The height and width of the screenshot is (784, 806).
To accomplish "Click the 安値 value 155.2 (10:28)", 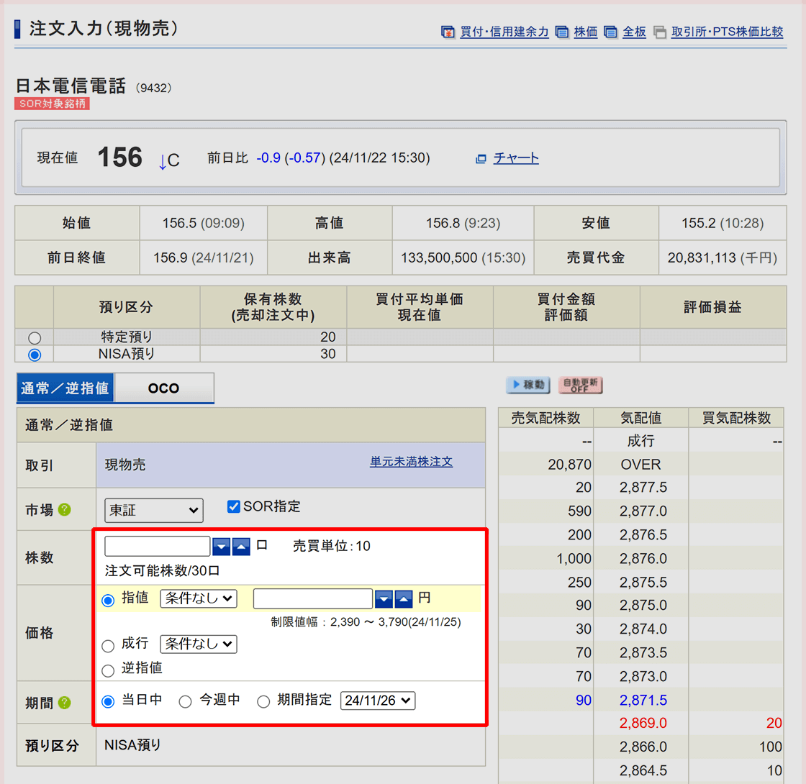I will point(723,223).
